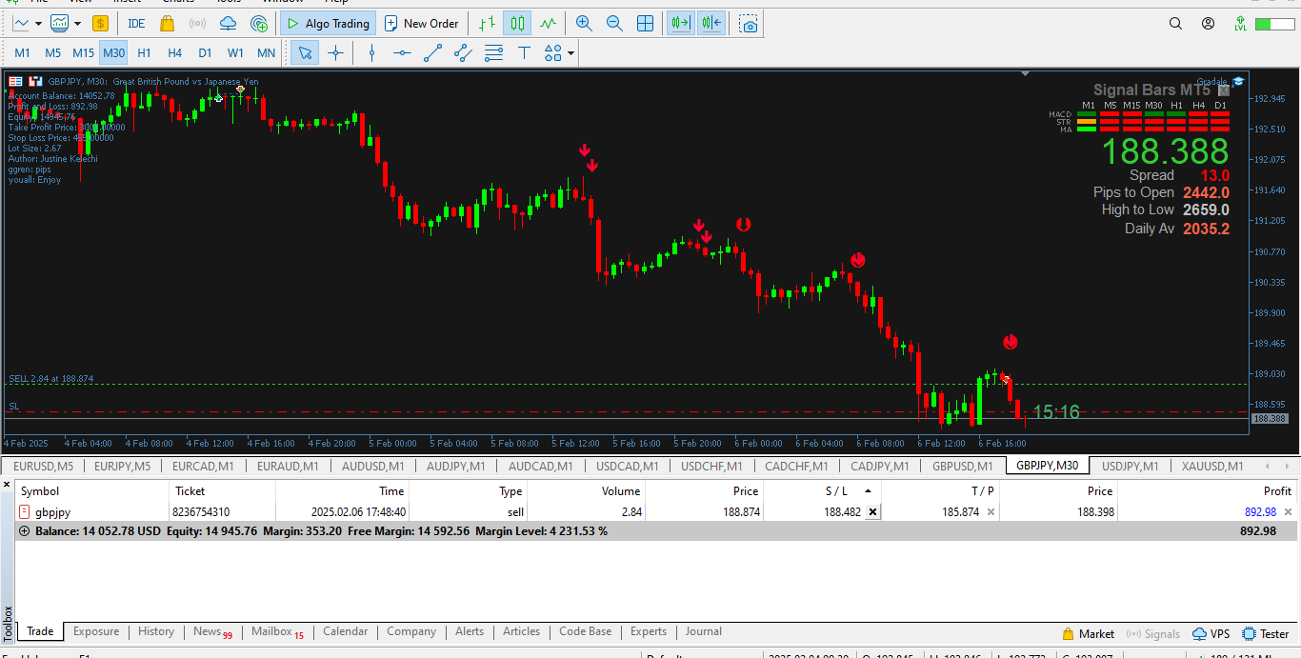The width and height of the screenshot is (1301, 658).
Task: Expand the chart type dropdown arrow
Action: (x=38, y=24)
